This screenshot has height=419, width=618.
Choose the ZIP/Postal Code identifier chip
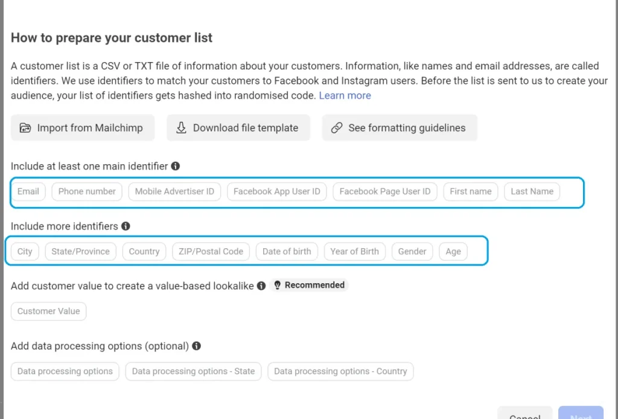(211, 251)
